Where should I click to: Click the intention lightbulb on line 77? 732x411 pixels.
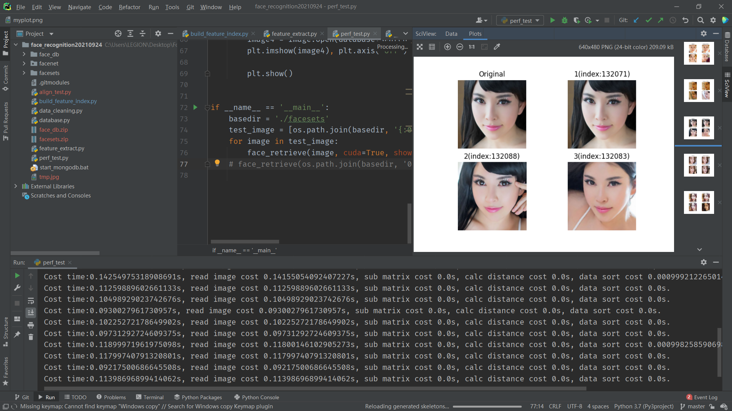[217, 163]
